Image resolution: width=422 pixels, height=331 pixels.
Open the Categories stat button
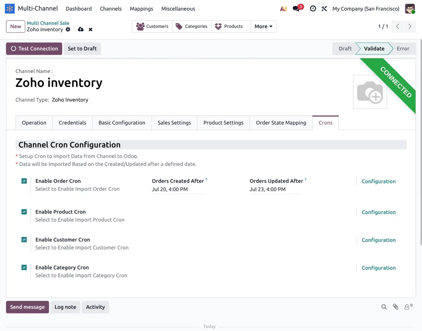192,26
